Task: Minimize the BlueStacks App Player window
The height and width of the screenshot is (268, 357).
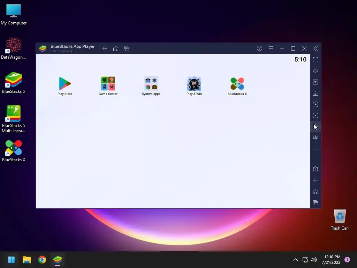Action: tap(282, 48)
